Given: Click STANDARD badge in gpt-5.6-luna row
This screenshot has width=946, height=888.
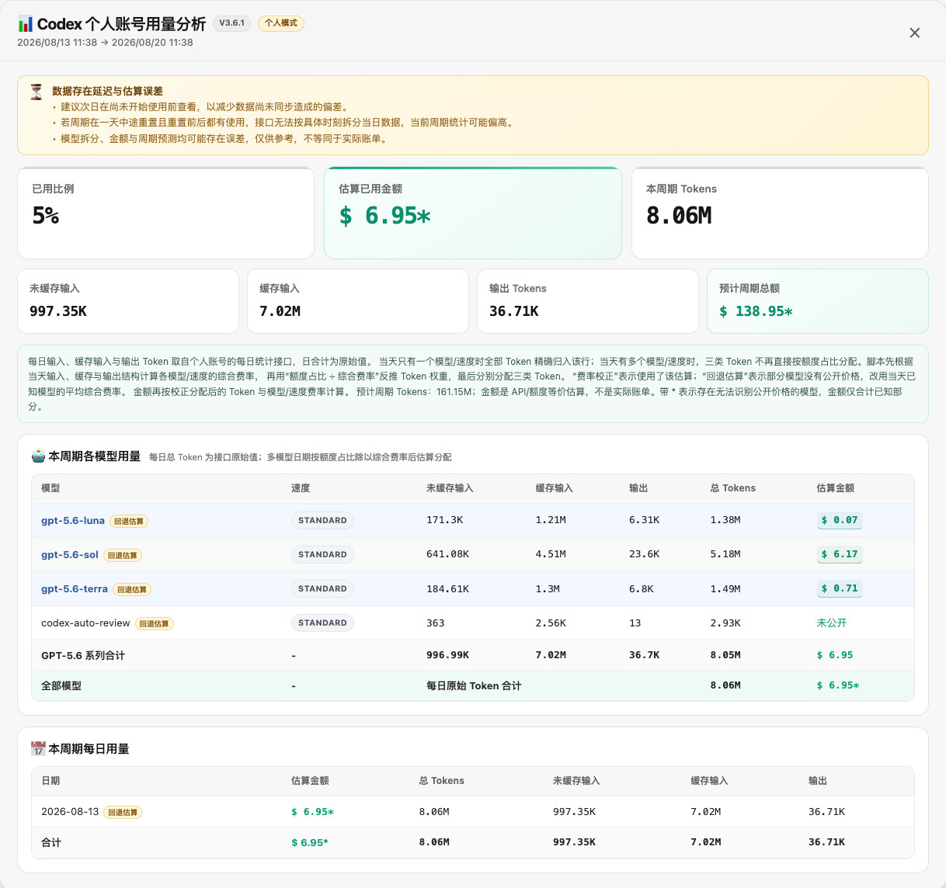Looking at the screenshot, I should (x=322, y=521).
